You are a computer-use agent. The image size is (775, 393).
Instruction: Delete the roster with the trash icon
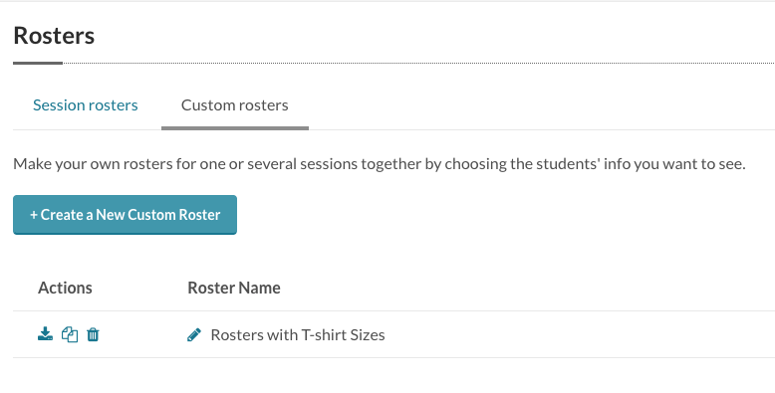tap(93, 334)
